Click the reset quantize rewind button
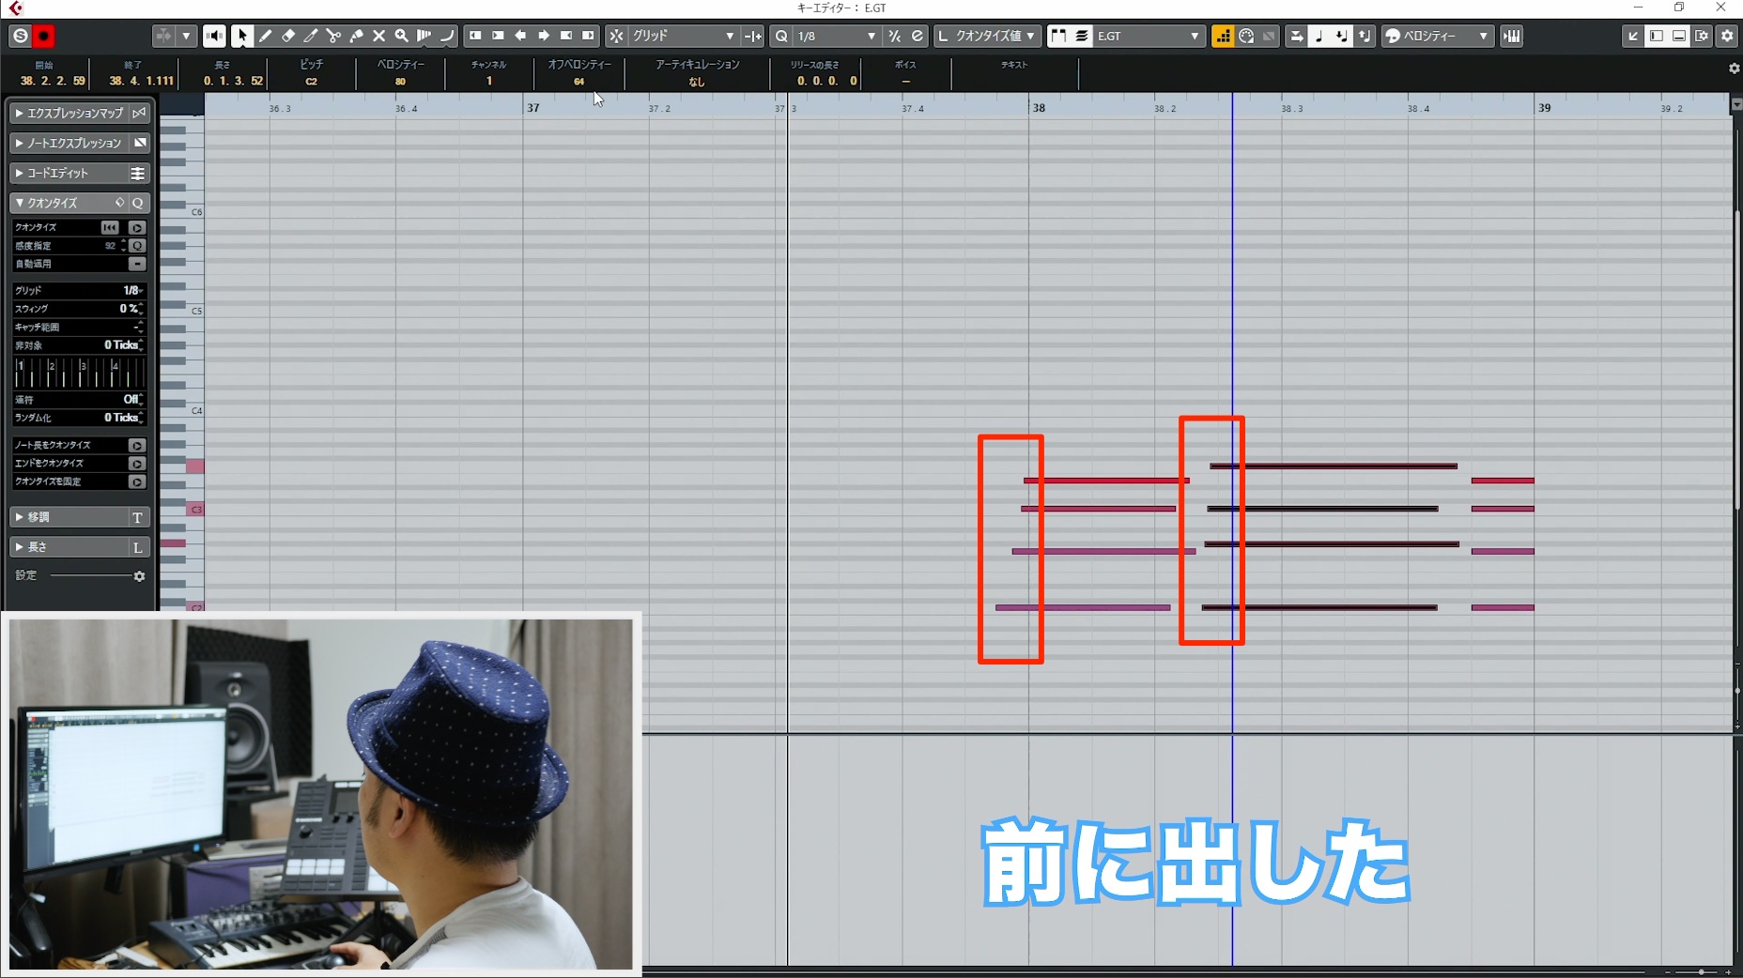Viewport: 1743px width, 978px height. click(x=110, y=227)
